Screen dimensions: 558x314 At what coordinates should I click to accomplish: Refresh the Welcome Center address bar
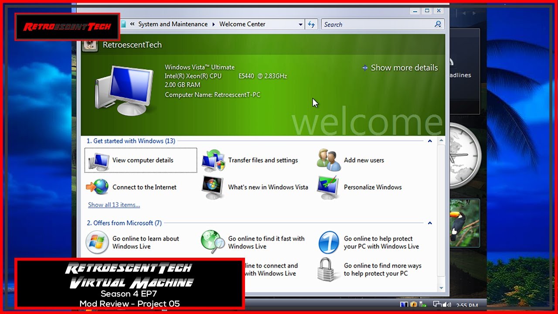[x=311, y=24]
